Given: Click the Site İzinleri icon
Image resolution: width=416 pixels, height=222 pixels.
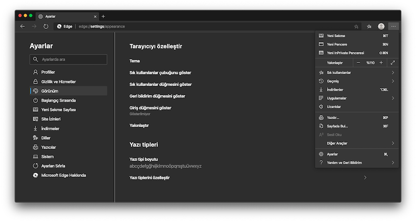Looking at the screenshot, I should click(35, 119).
